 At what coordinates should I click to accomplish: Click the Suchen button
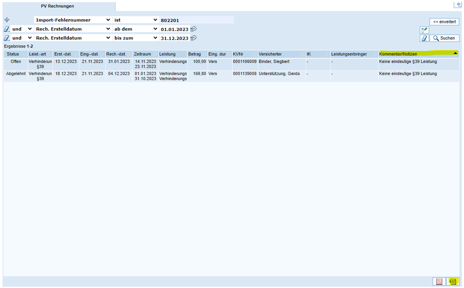coord(444,38)
